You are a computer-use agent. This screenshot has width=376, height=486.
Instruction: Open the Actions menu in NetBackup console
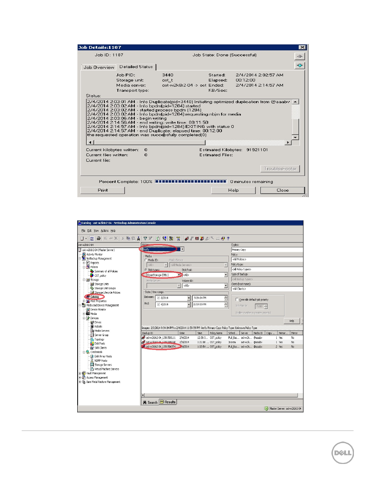[x=104, y=231]
